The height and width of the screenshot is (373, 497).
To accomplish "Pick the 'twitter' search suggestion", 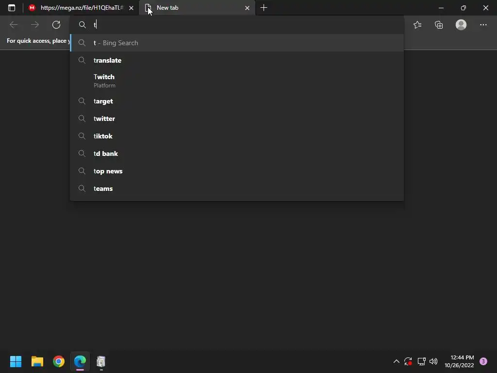I will coord(237,119).
